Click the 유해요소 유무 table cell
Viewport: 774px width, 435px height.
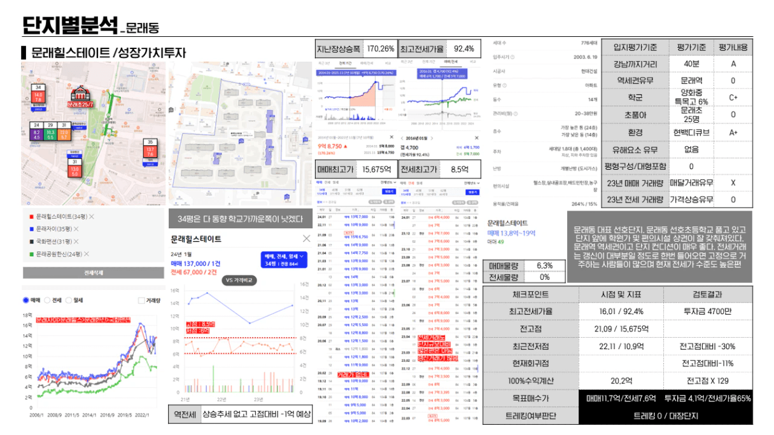pos(635,150)
